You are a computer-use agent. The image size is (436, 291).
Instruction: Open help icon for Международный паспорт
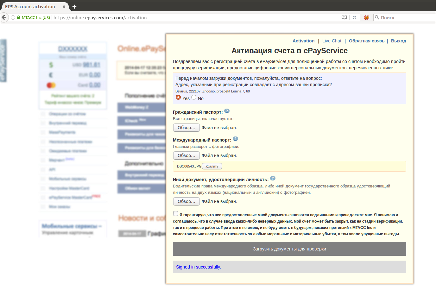click(235, 139)
